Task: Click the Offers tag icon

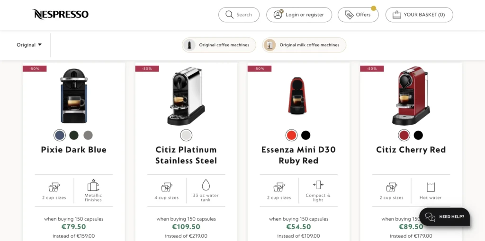Action: tap(349, 15)
